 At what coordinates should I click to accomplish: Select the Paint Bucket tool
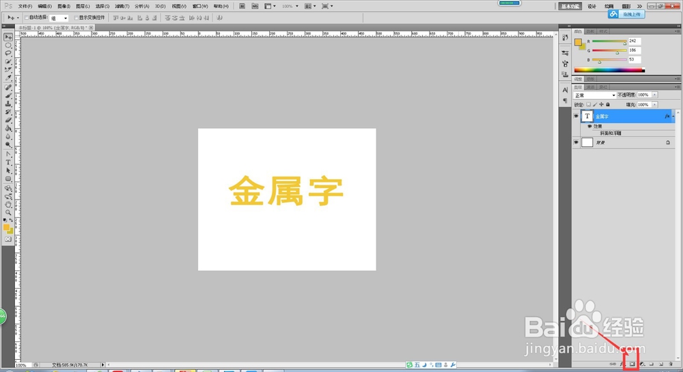[8, 128]
